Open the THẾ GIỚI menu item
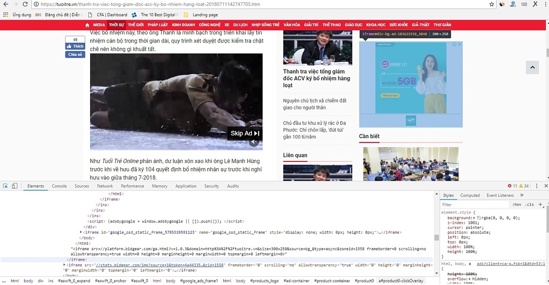This screenshot has height=285, width=549. tap(136, 25)
